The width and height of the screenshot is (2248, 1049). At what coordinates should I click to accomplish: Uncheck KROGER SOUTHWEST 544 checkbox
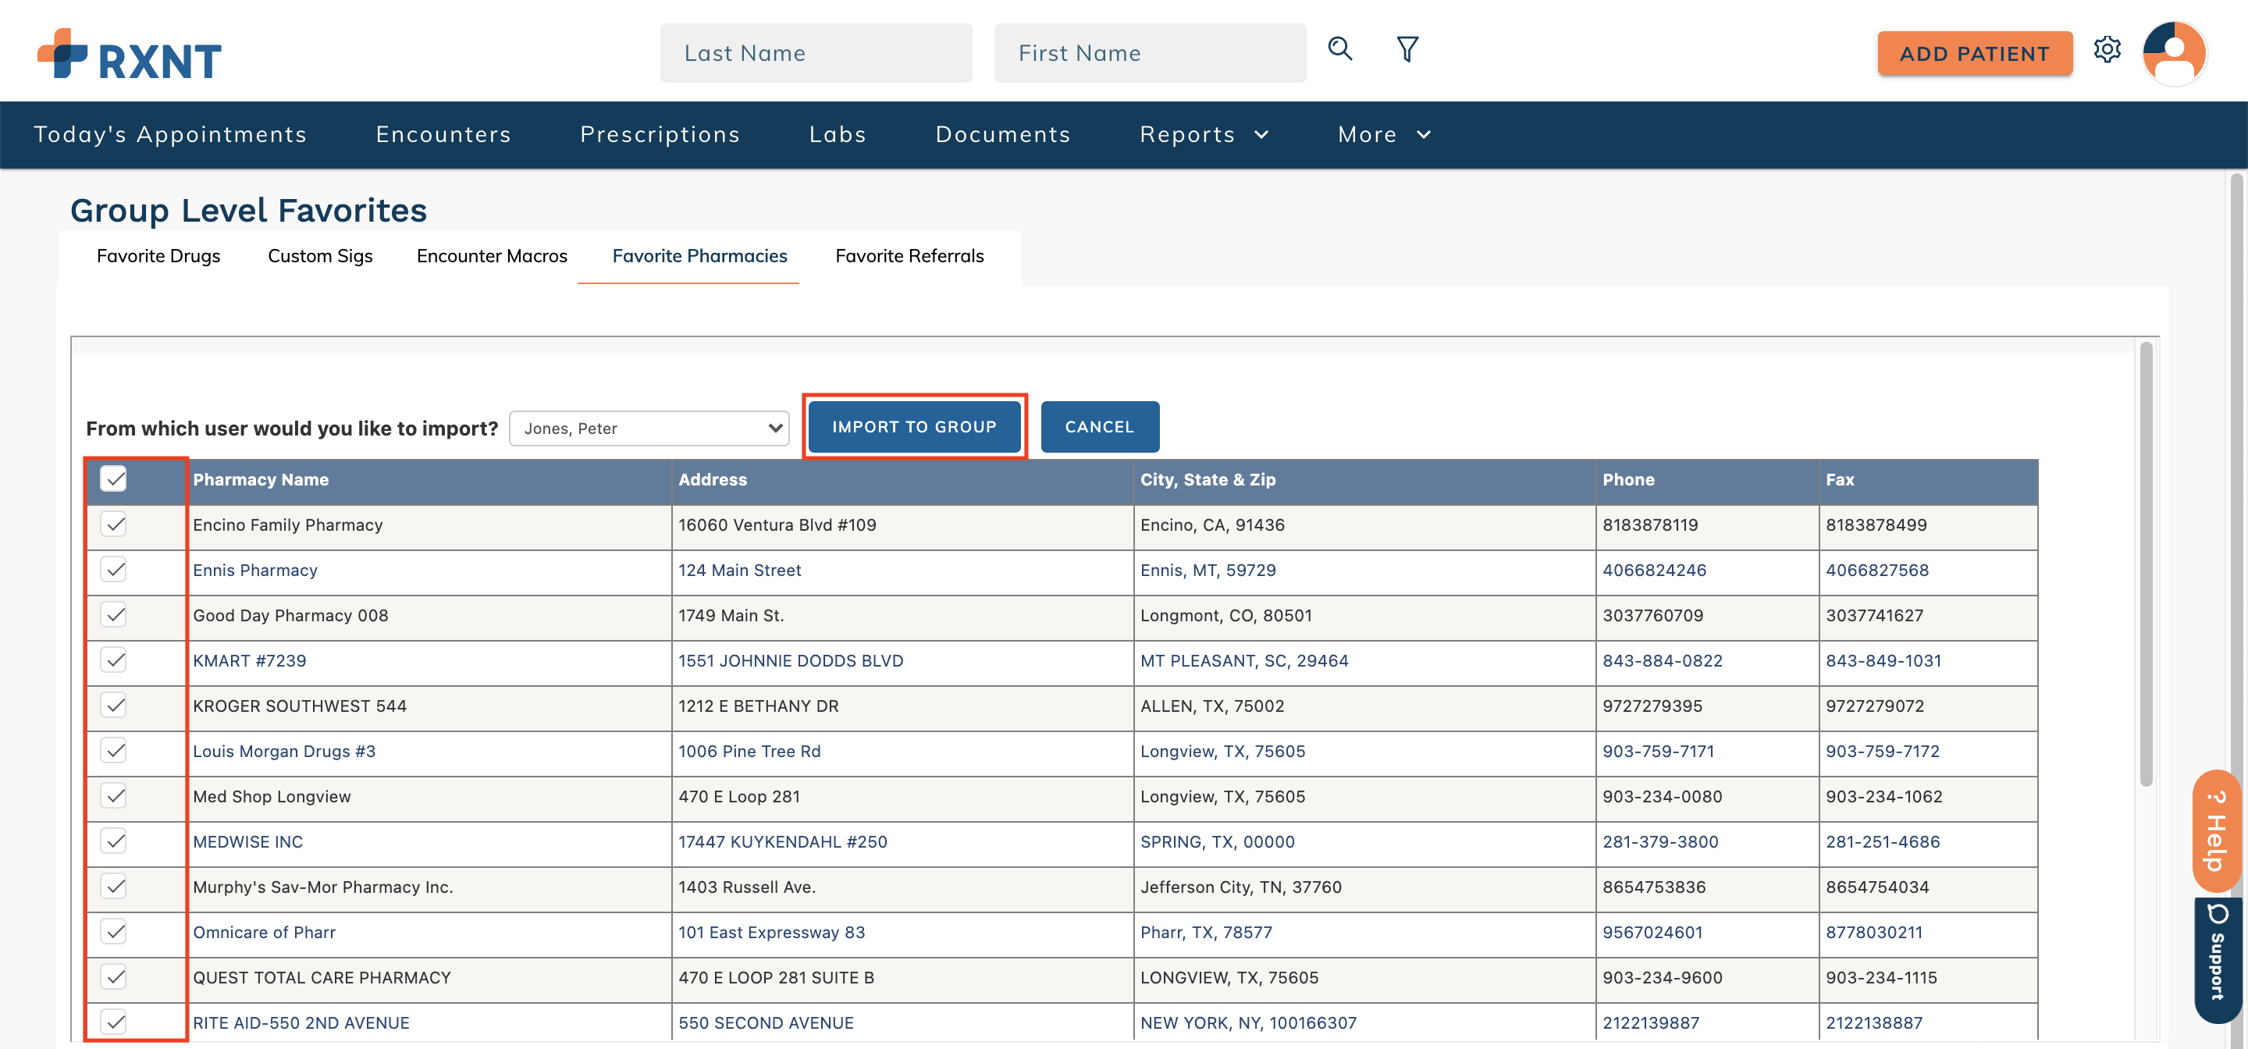(x=113, y=706)
